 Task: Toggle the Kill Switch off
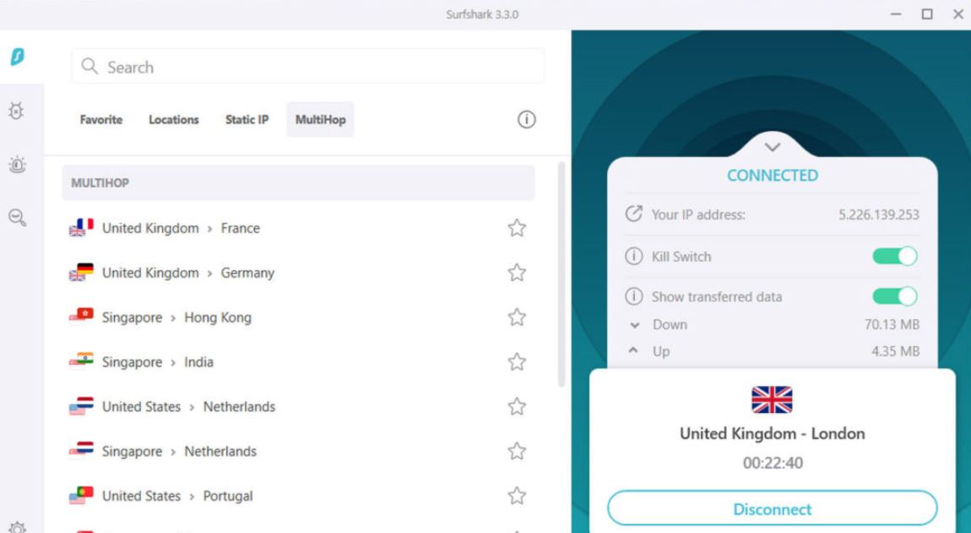(895, 256)
